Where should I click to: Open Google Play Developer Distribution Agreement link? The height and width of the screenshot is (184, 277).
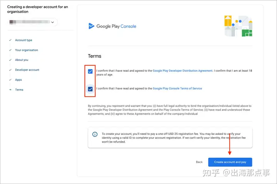182,71
